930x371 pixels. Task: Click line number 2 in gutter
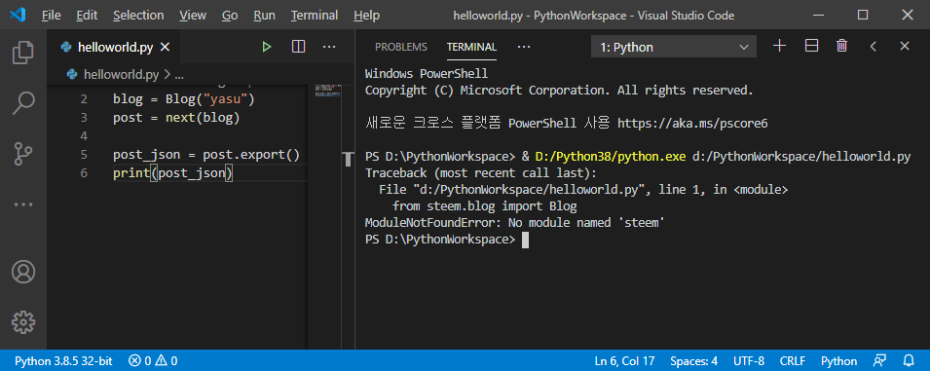84,99
